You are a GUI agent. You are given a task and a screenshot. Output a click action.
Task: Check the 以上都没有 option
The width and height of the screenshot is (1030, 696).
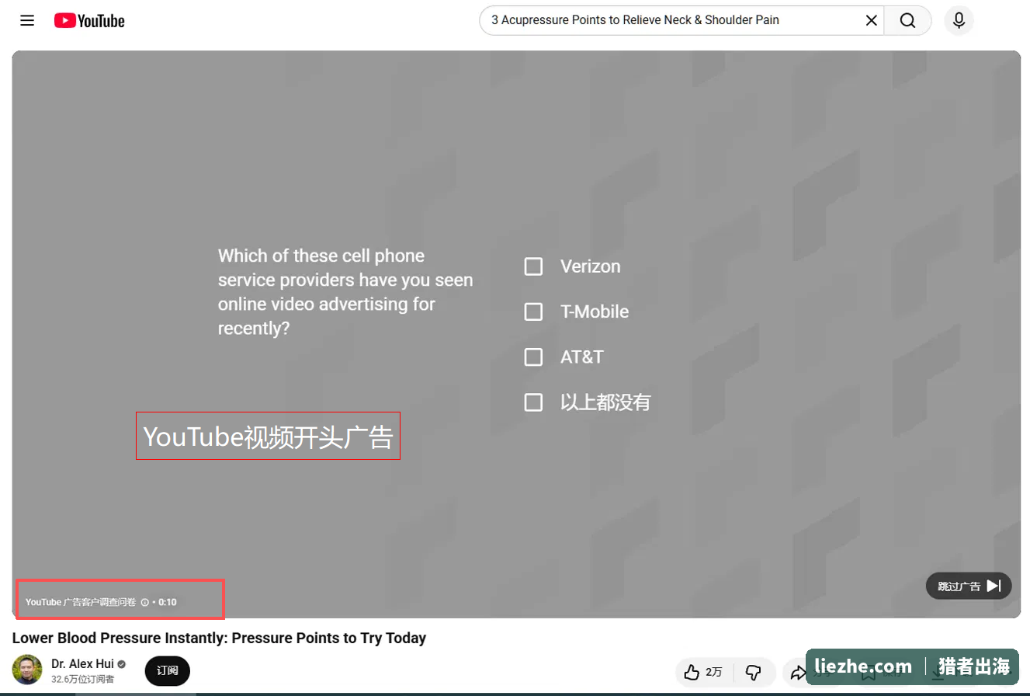point(533,402)
